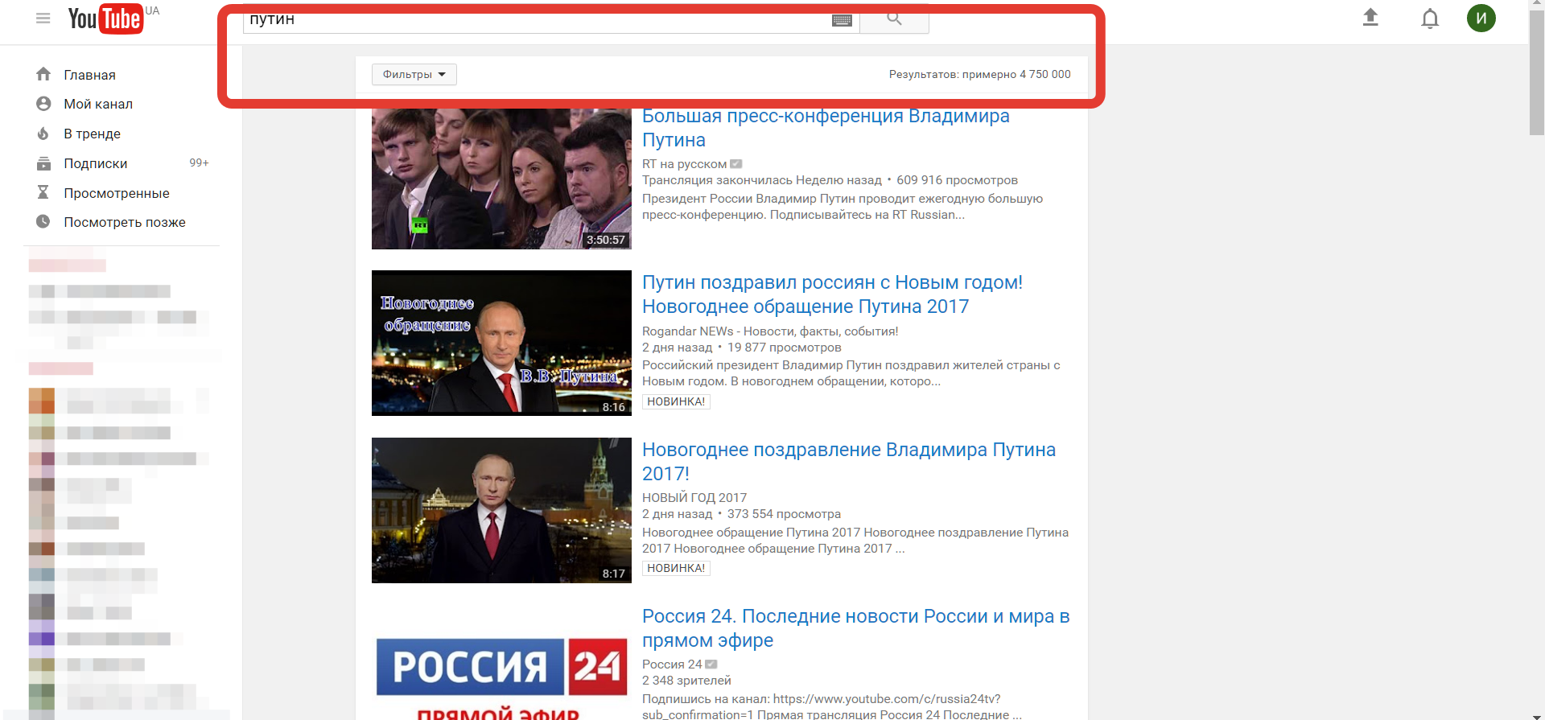Click the НОВИНКА! badge under Rogandar NEWs video
The height and width of the screenshot is (720, 1545).
click(x=676, y=401)
